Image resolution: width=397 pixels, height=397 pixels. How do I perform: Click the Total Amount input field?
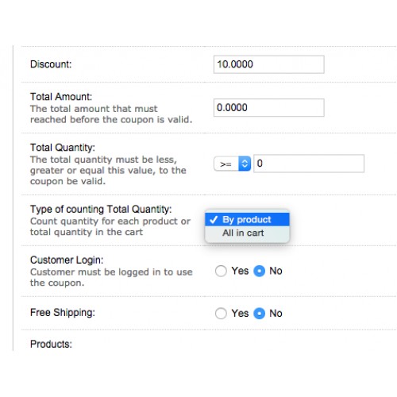click(268, 107)
